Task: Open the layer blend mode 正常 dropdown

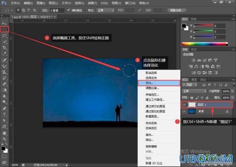Action: tap(194, 91)
